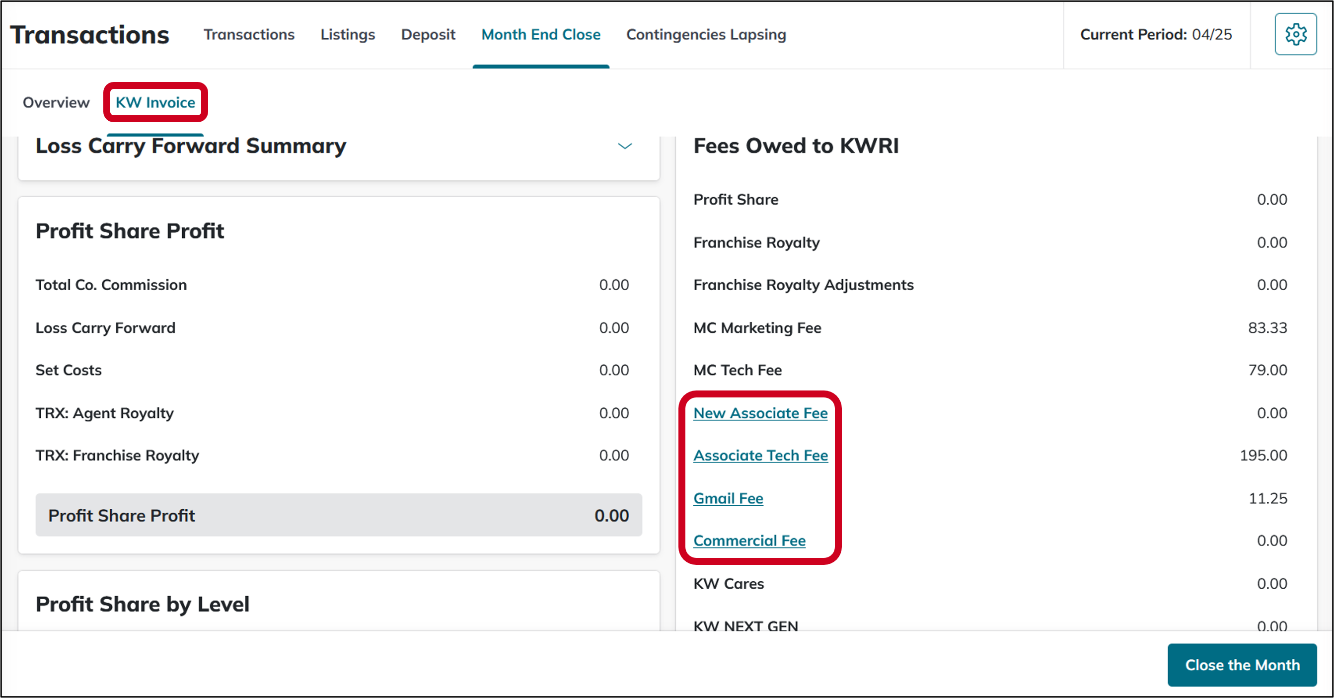Click the KW Cares label
1334x698 pixels.
coord(729,584)
